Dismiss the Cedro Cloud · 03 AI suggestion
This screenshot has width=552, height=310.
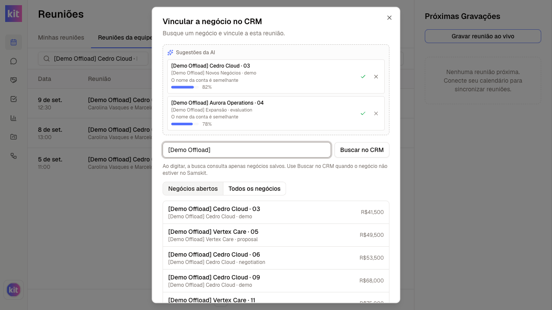click(x=376, y=77)
